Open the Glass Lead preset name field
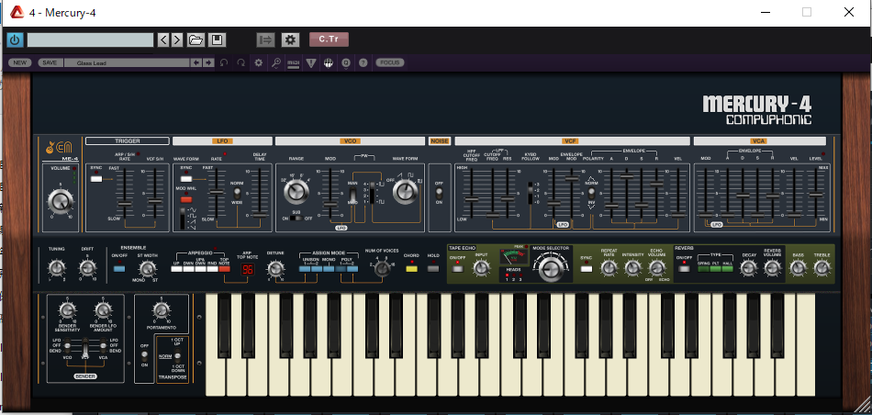The image size is (872, 415). click(x=127, y=62)
